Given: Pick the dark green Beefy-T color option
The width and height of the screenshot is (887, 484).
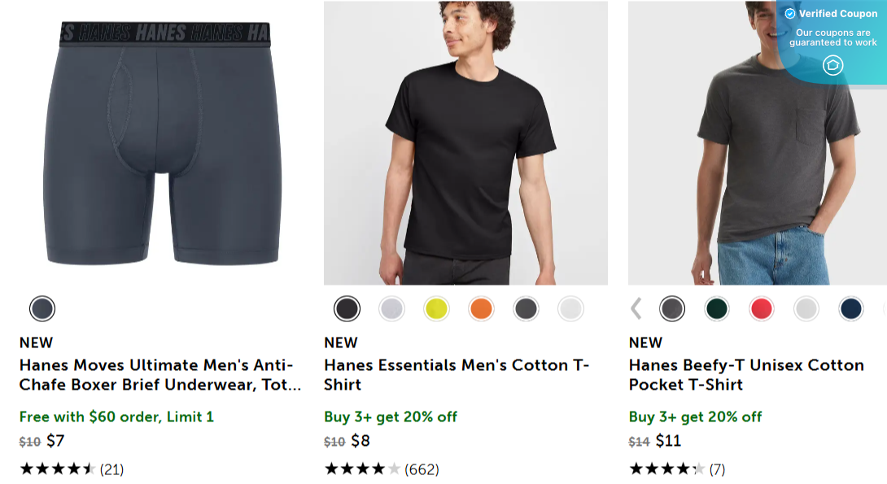Looking at the screenshot, I should (x=717, y=309).
